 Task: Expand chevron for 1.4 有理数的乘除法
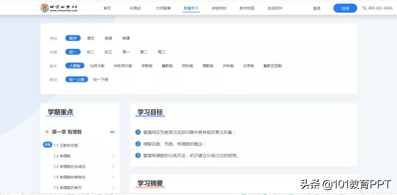pos(113,177)
